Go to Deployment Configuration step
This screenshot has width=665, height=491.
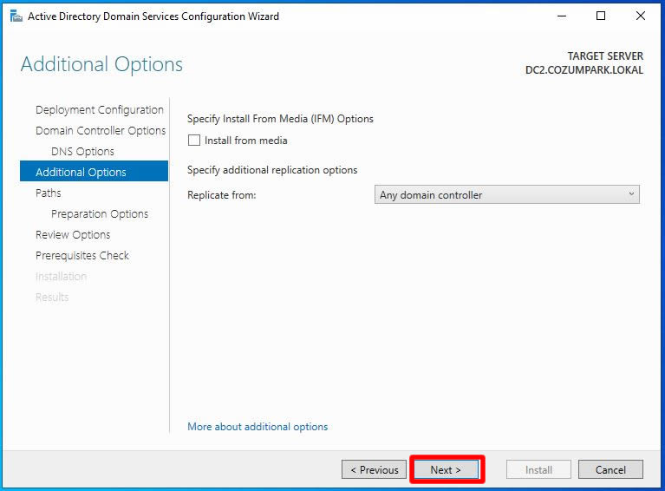[x=99, y=110]
